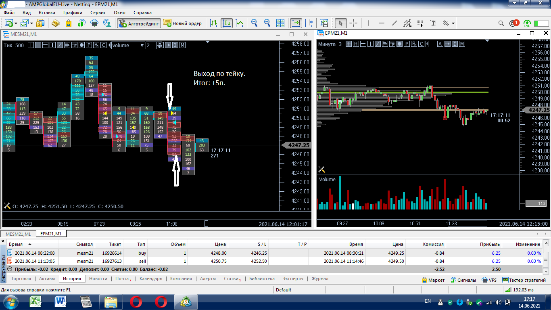Open Маркет from the toolbox bar

(433, 280)
